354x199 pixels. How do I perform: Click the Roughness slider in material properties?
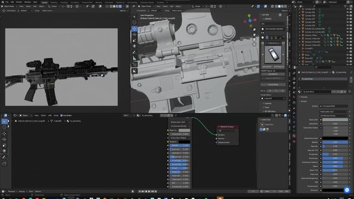(335, 154)
